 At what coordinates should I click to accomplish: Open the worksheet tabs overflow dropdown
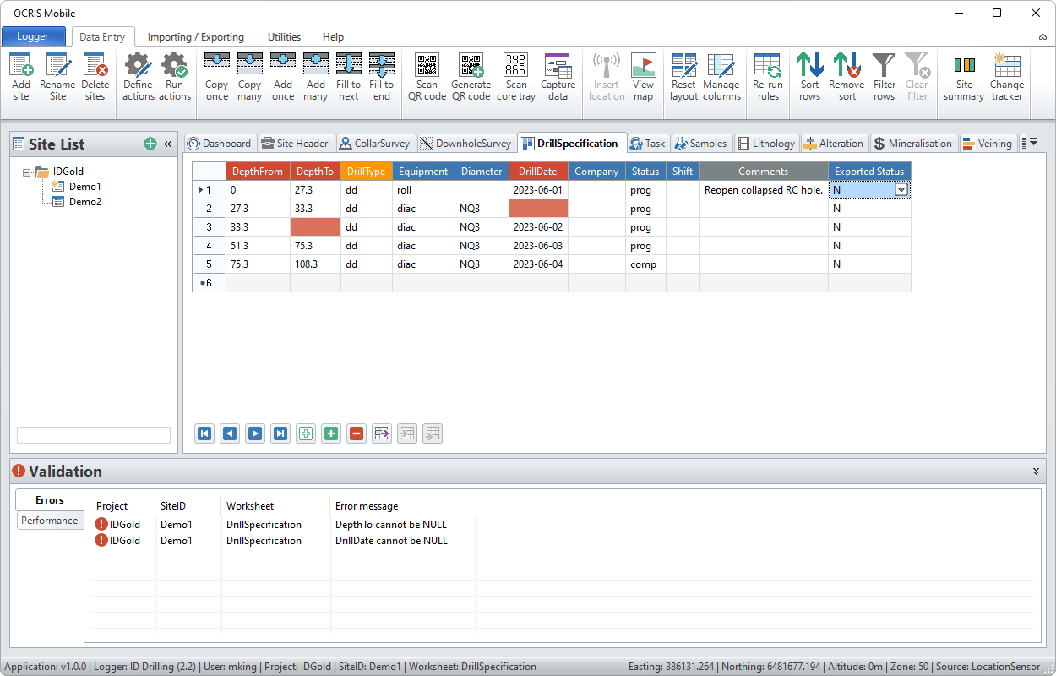pyautogui.click(x=1029, y=143)
